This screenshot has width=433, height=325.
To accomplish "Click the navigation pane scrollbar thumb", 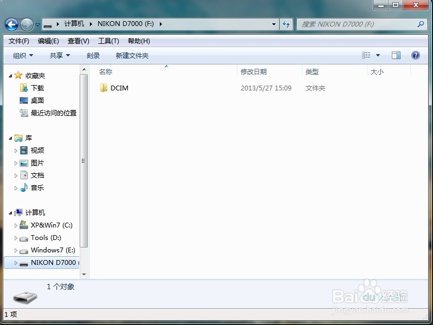I will pos(84,161).
